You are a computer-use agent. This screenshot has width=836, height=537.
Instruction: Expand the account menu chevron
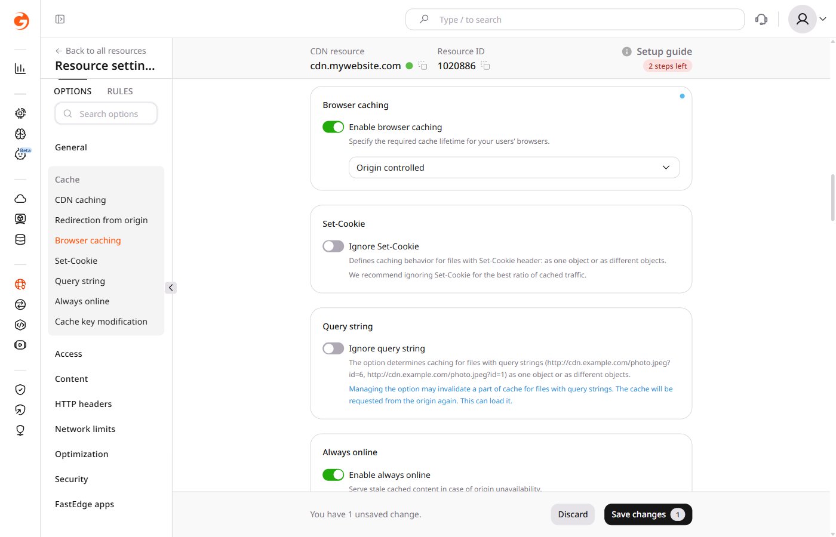point(823,19)
